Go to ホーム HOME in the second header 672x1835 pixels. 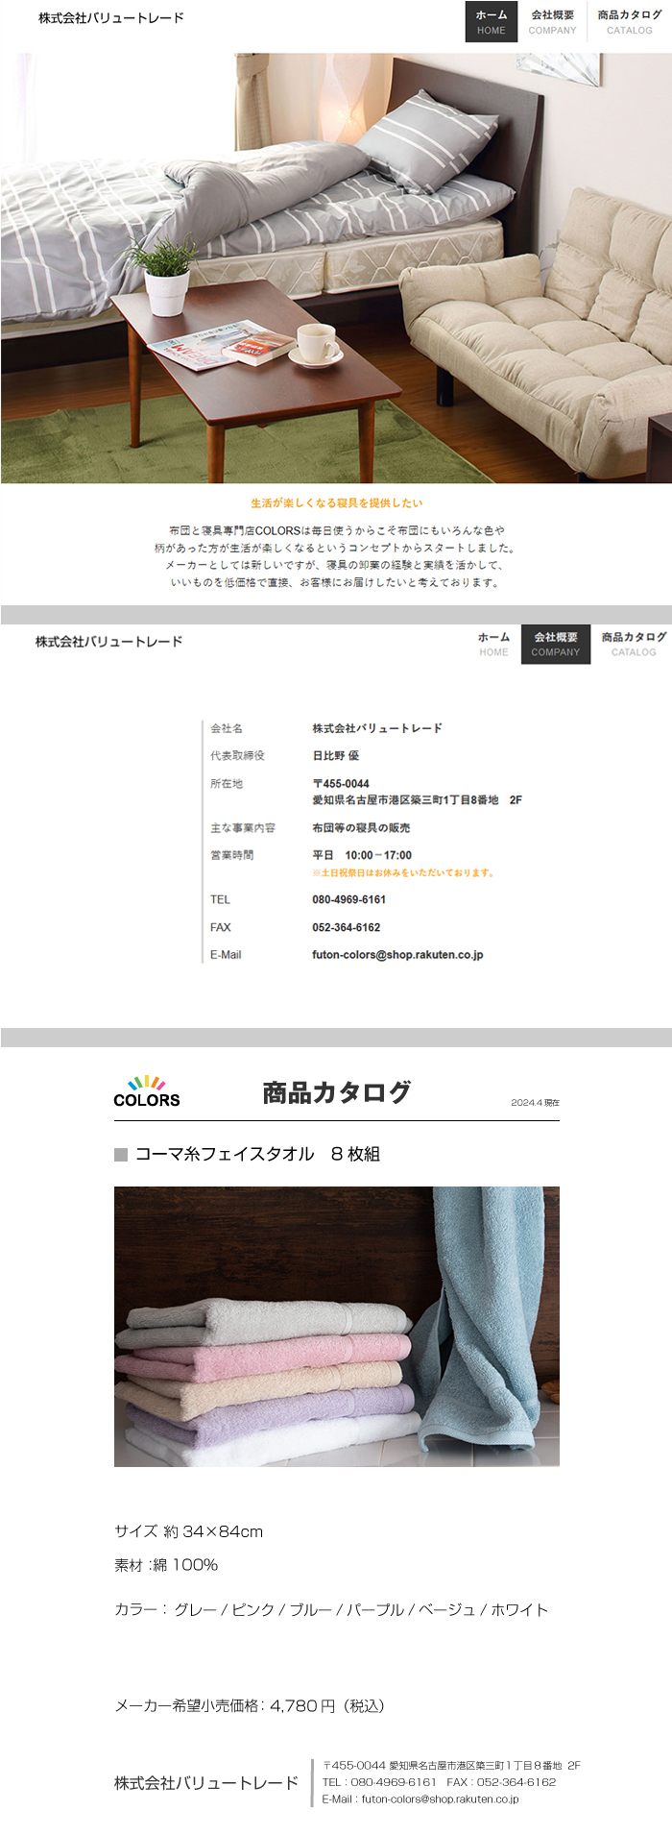(493, 644)
